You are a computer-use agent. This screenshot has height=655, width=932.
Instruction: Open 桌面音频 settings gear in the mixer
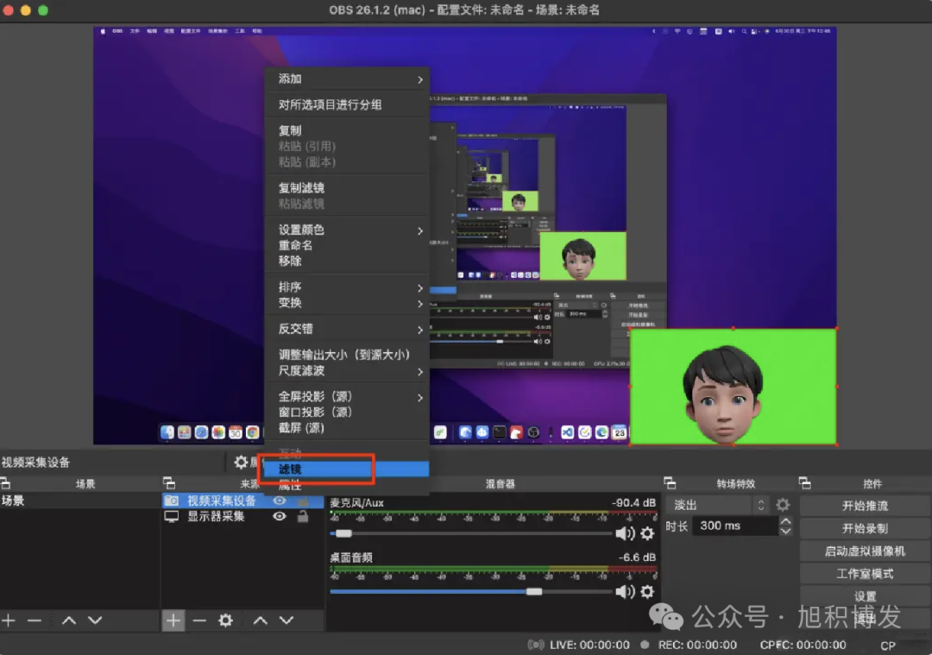[x=648, y=592]
